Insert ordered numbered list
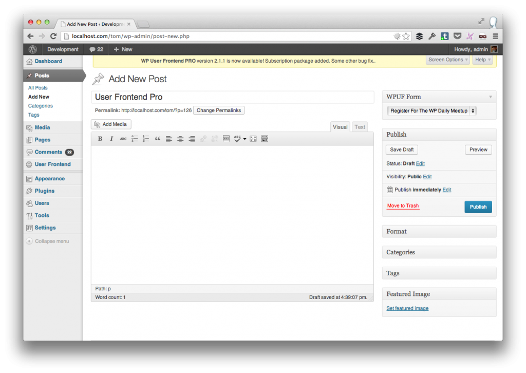 click(x=146, y=139)
